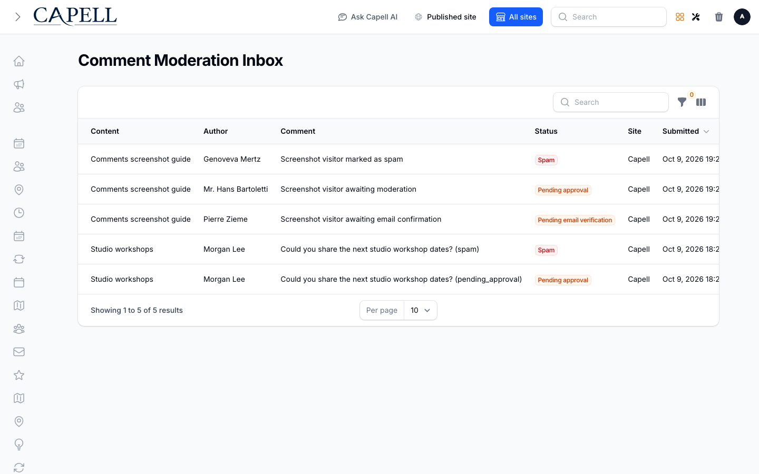Open comment 'Screenshot visitor awaiting email confirmation'
Viewport: 759px width, 474px height.
(x=361, y=219)
